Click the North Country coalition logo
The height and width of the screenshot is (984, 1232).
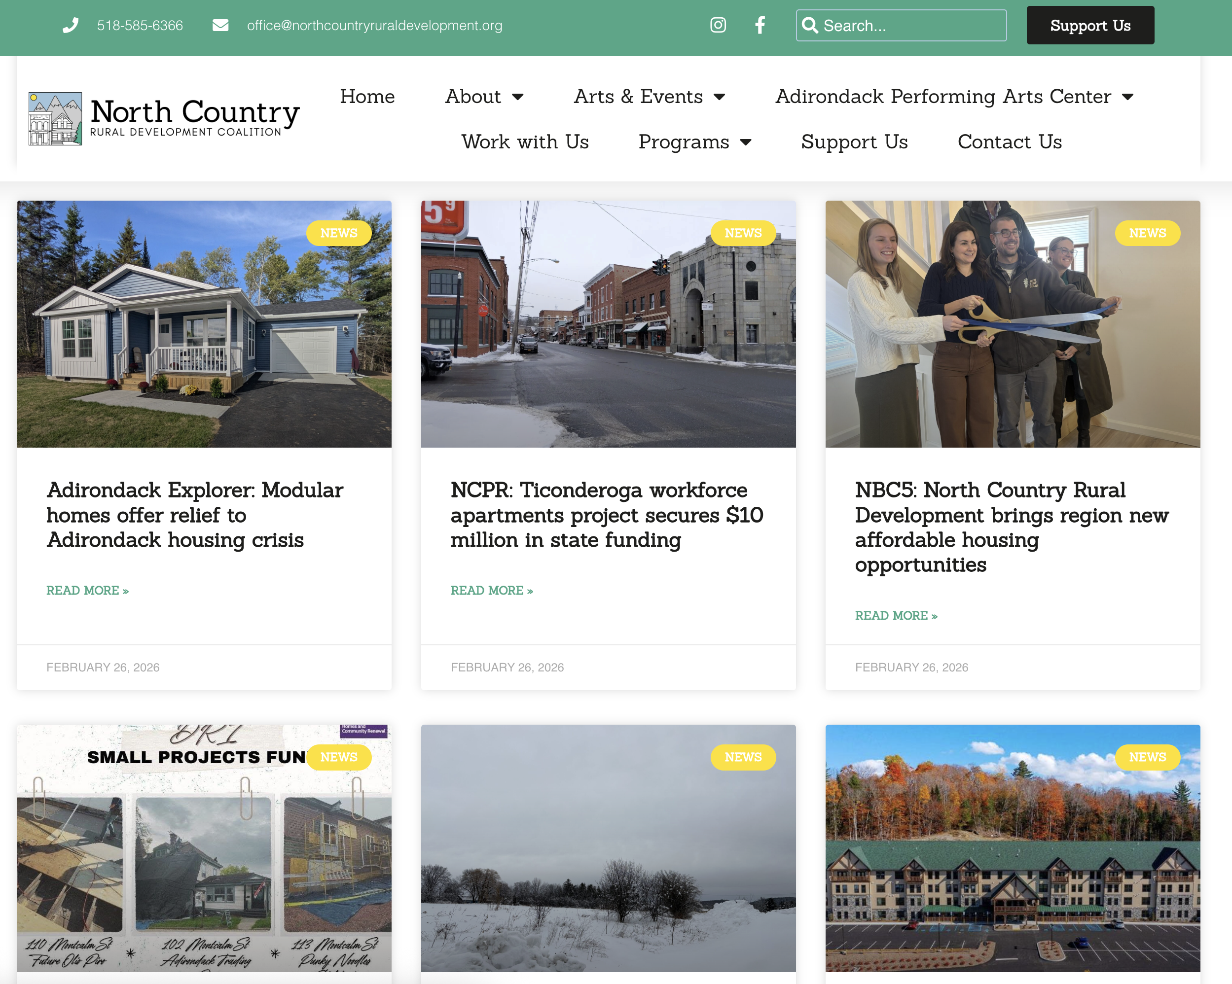[164, 118]
